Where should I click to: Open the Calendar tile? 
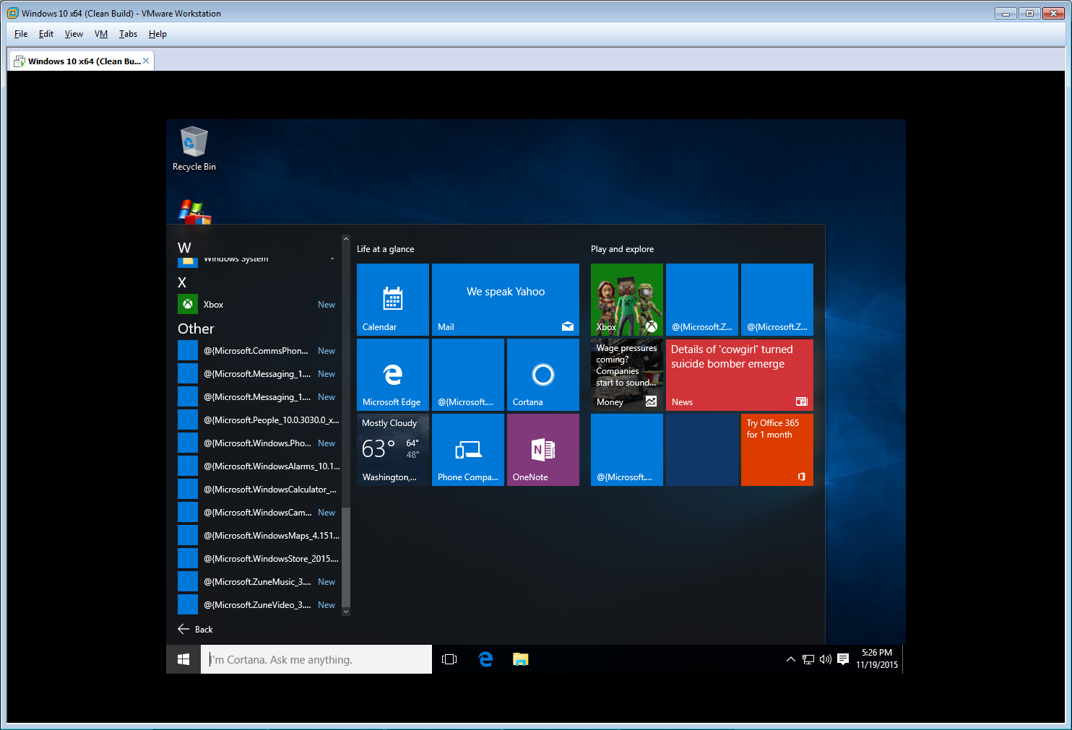point(393,300)
